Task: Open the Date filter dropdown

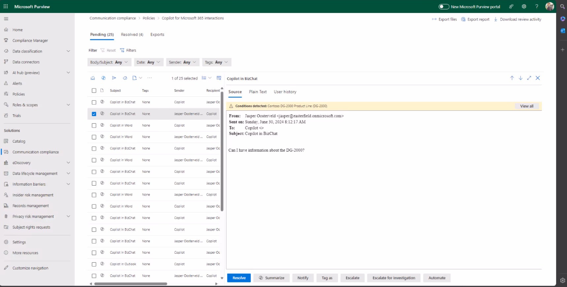Action: pyautogui.click(x=149, y=62)
